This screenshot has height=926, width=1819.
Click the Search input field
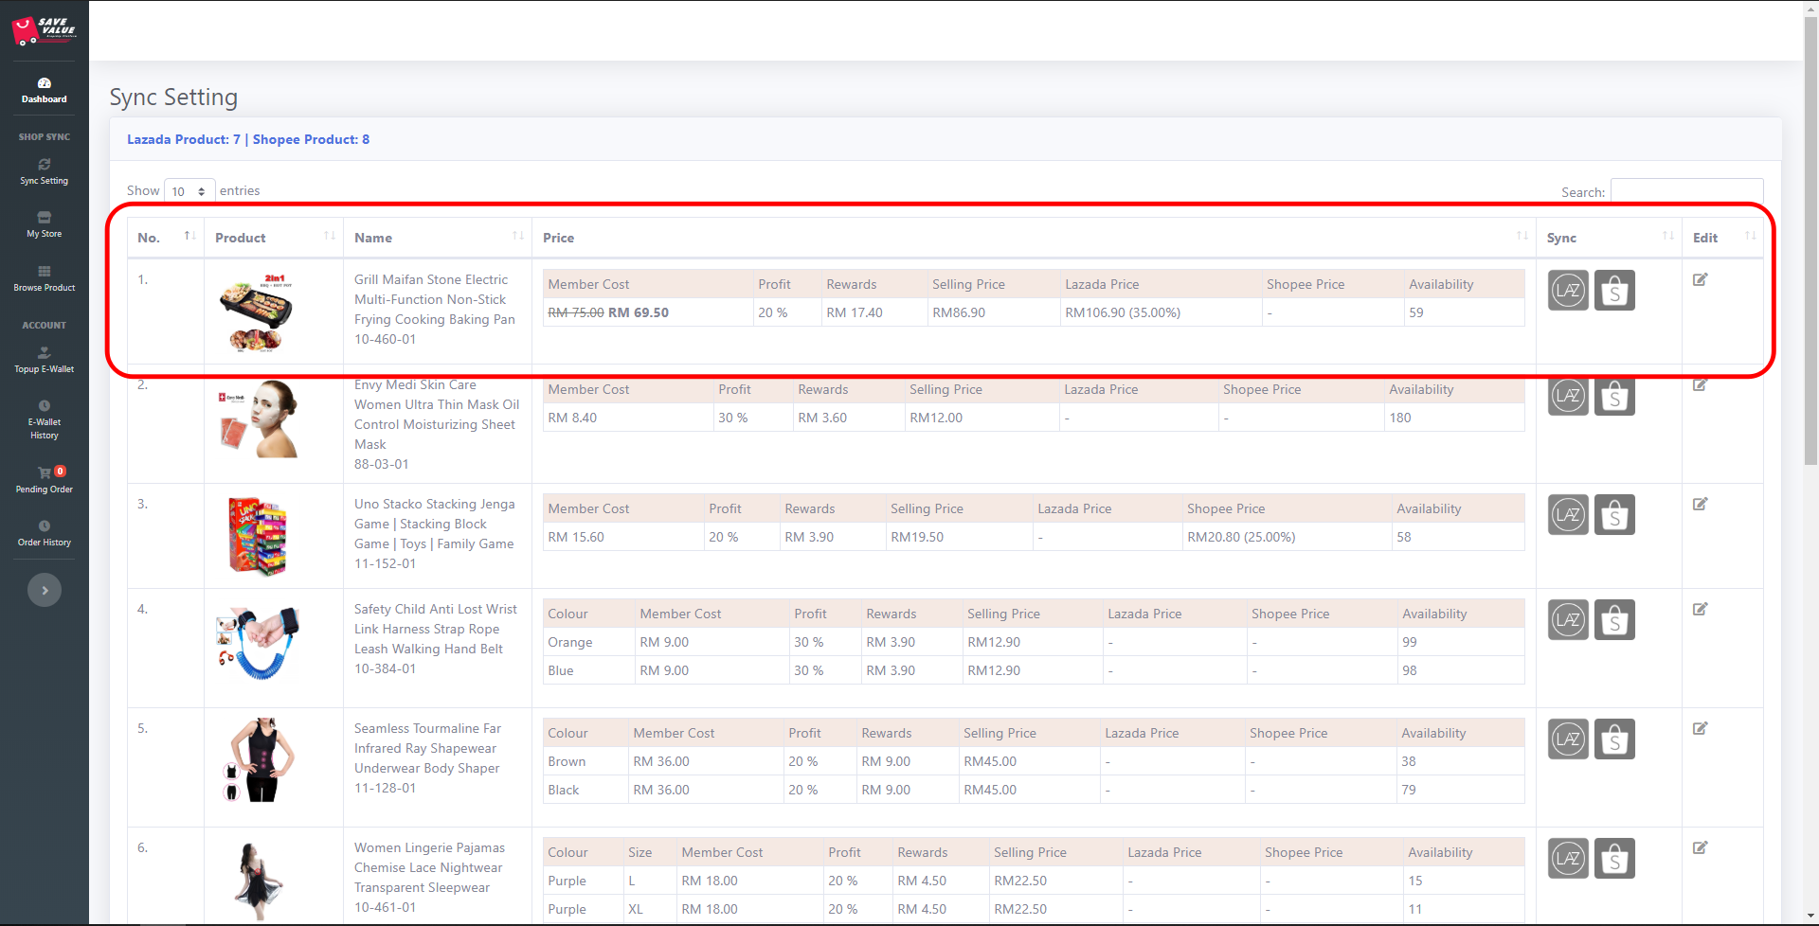pyautogui.click(x=1686, y=191)
